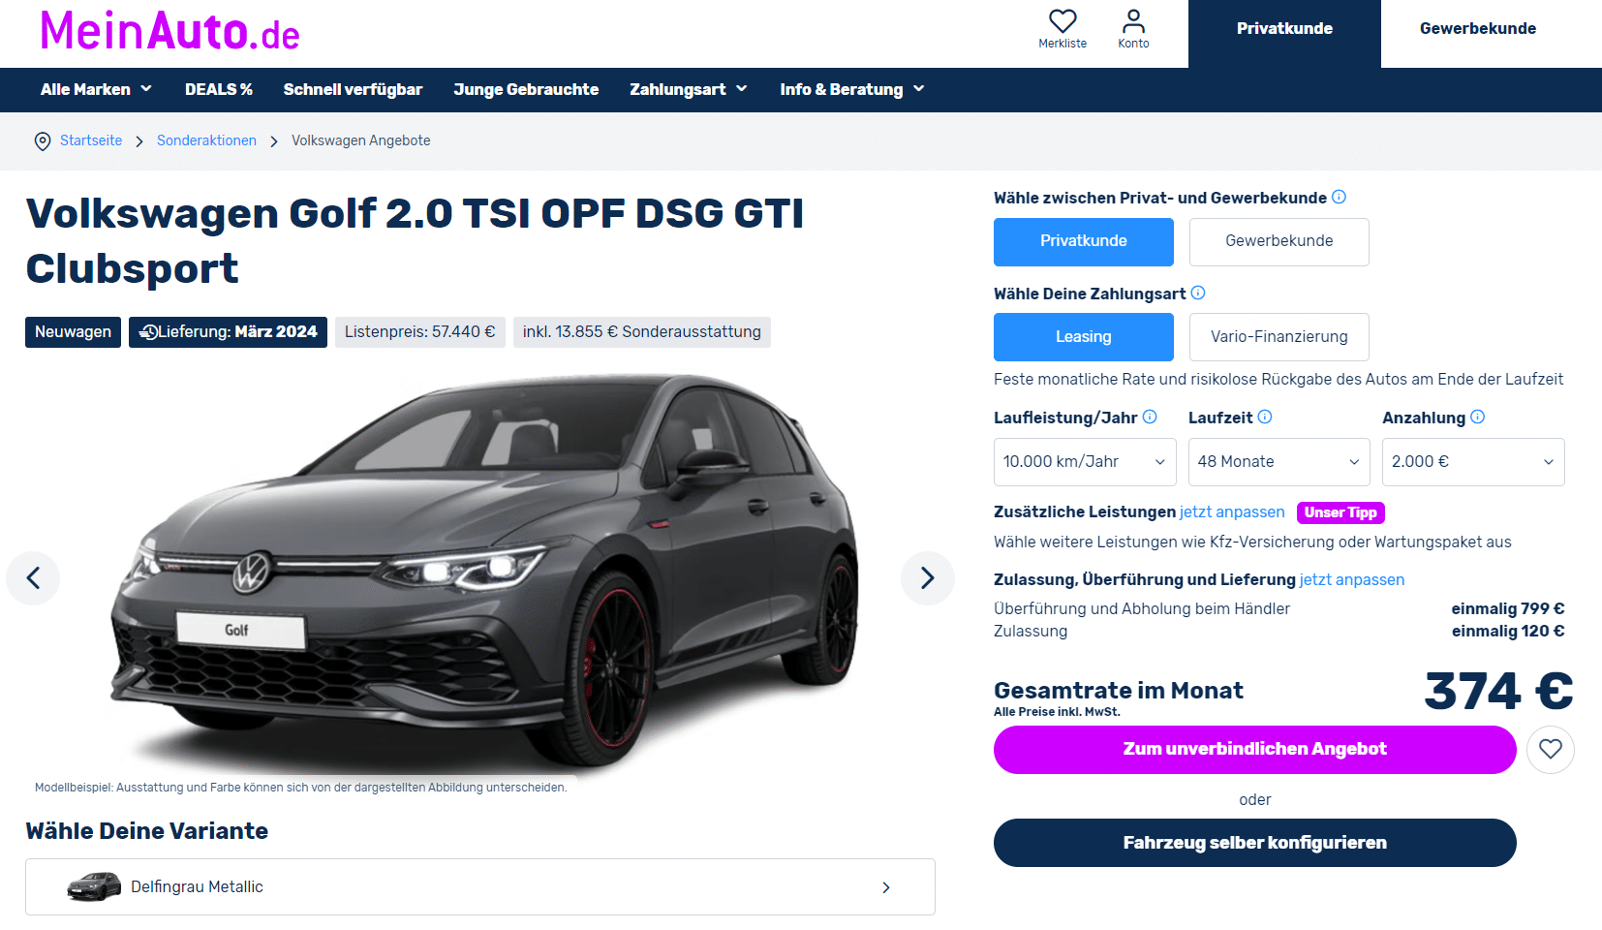Open the Laufleistung 10.000 km/Jahr dropdown

1085,462
